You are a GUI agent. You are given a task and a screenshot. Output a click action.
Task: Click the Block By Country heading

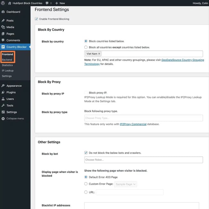(51, 29)
